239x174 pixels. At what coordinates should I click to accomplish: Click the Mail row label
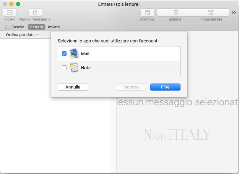85,54
